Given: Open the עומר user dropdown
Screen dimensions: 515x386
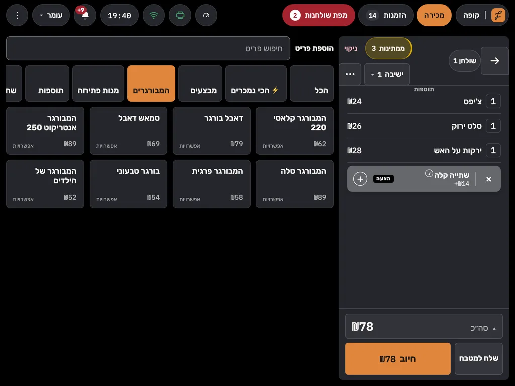Looking at the screenshot, I should pyautogui.click(x=51, y=15).
